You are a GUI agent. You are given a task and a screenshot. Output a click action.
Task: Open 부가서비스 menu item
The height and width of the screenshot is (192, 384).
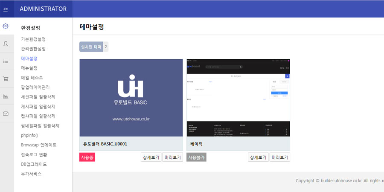[31, 174]
